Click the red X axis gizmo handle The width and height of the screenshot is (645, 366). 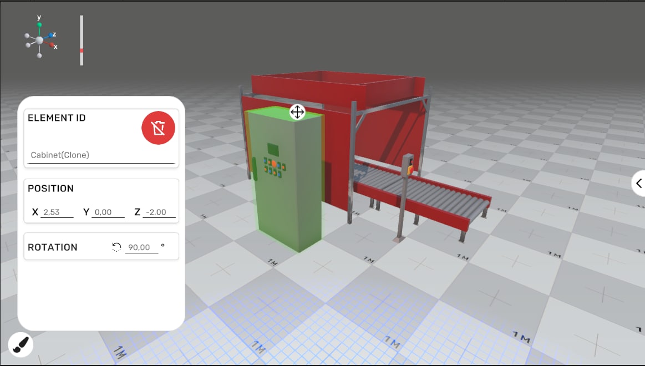(x=52, y=45)
